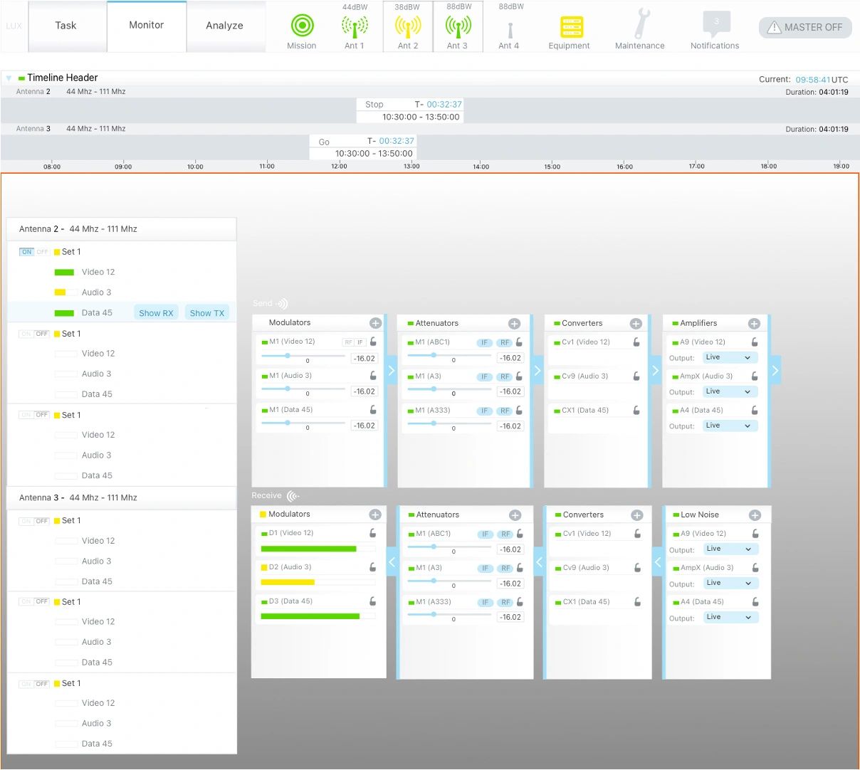
Task: Click the lock icon for Send A9 (Video 12)
Action: click(755, 342)
